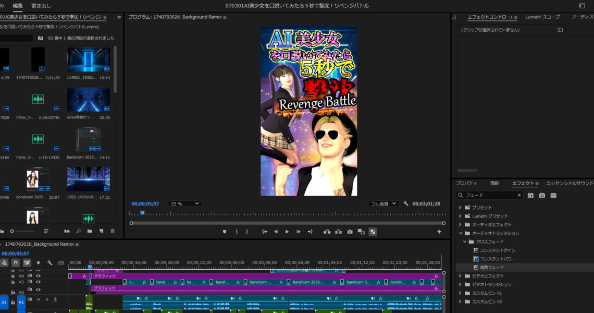Hide track V4 with eye icon
The width and height of the screenshot is (594, 313).
coord(38,276)
